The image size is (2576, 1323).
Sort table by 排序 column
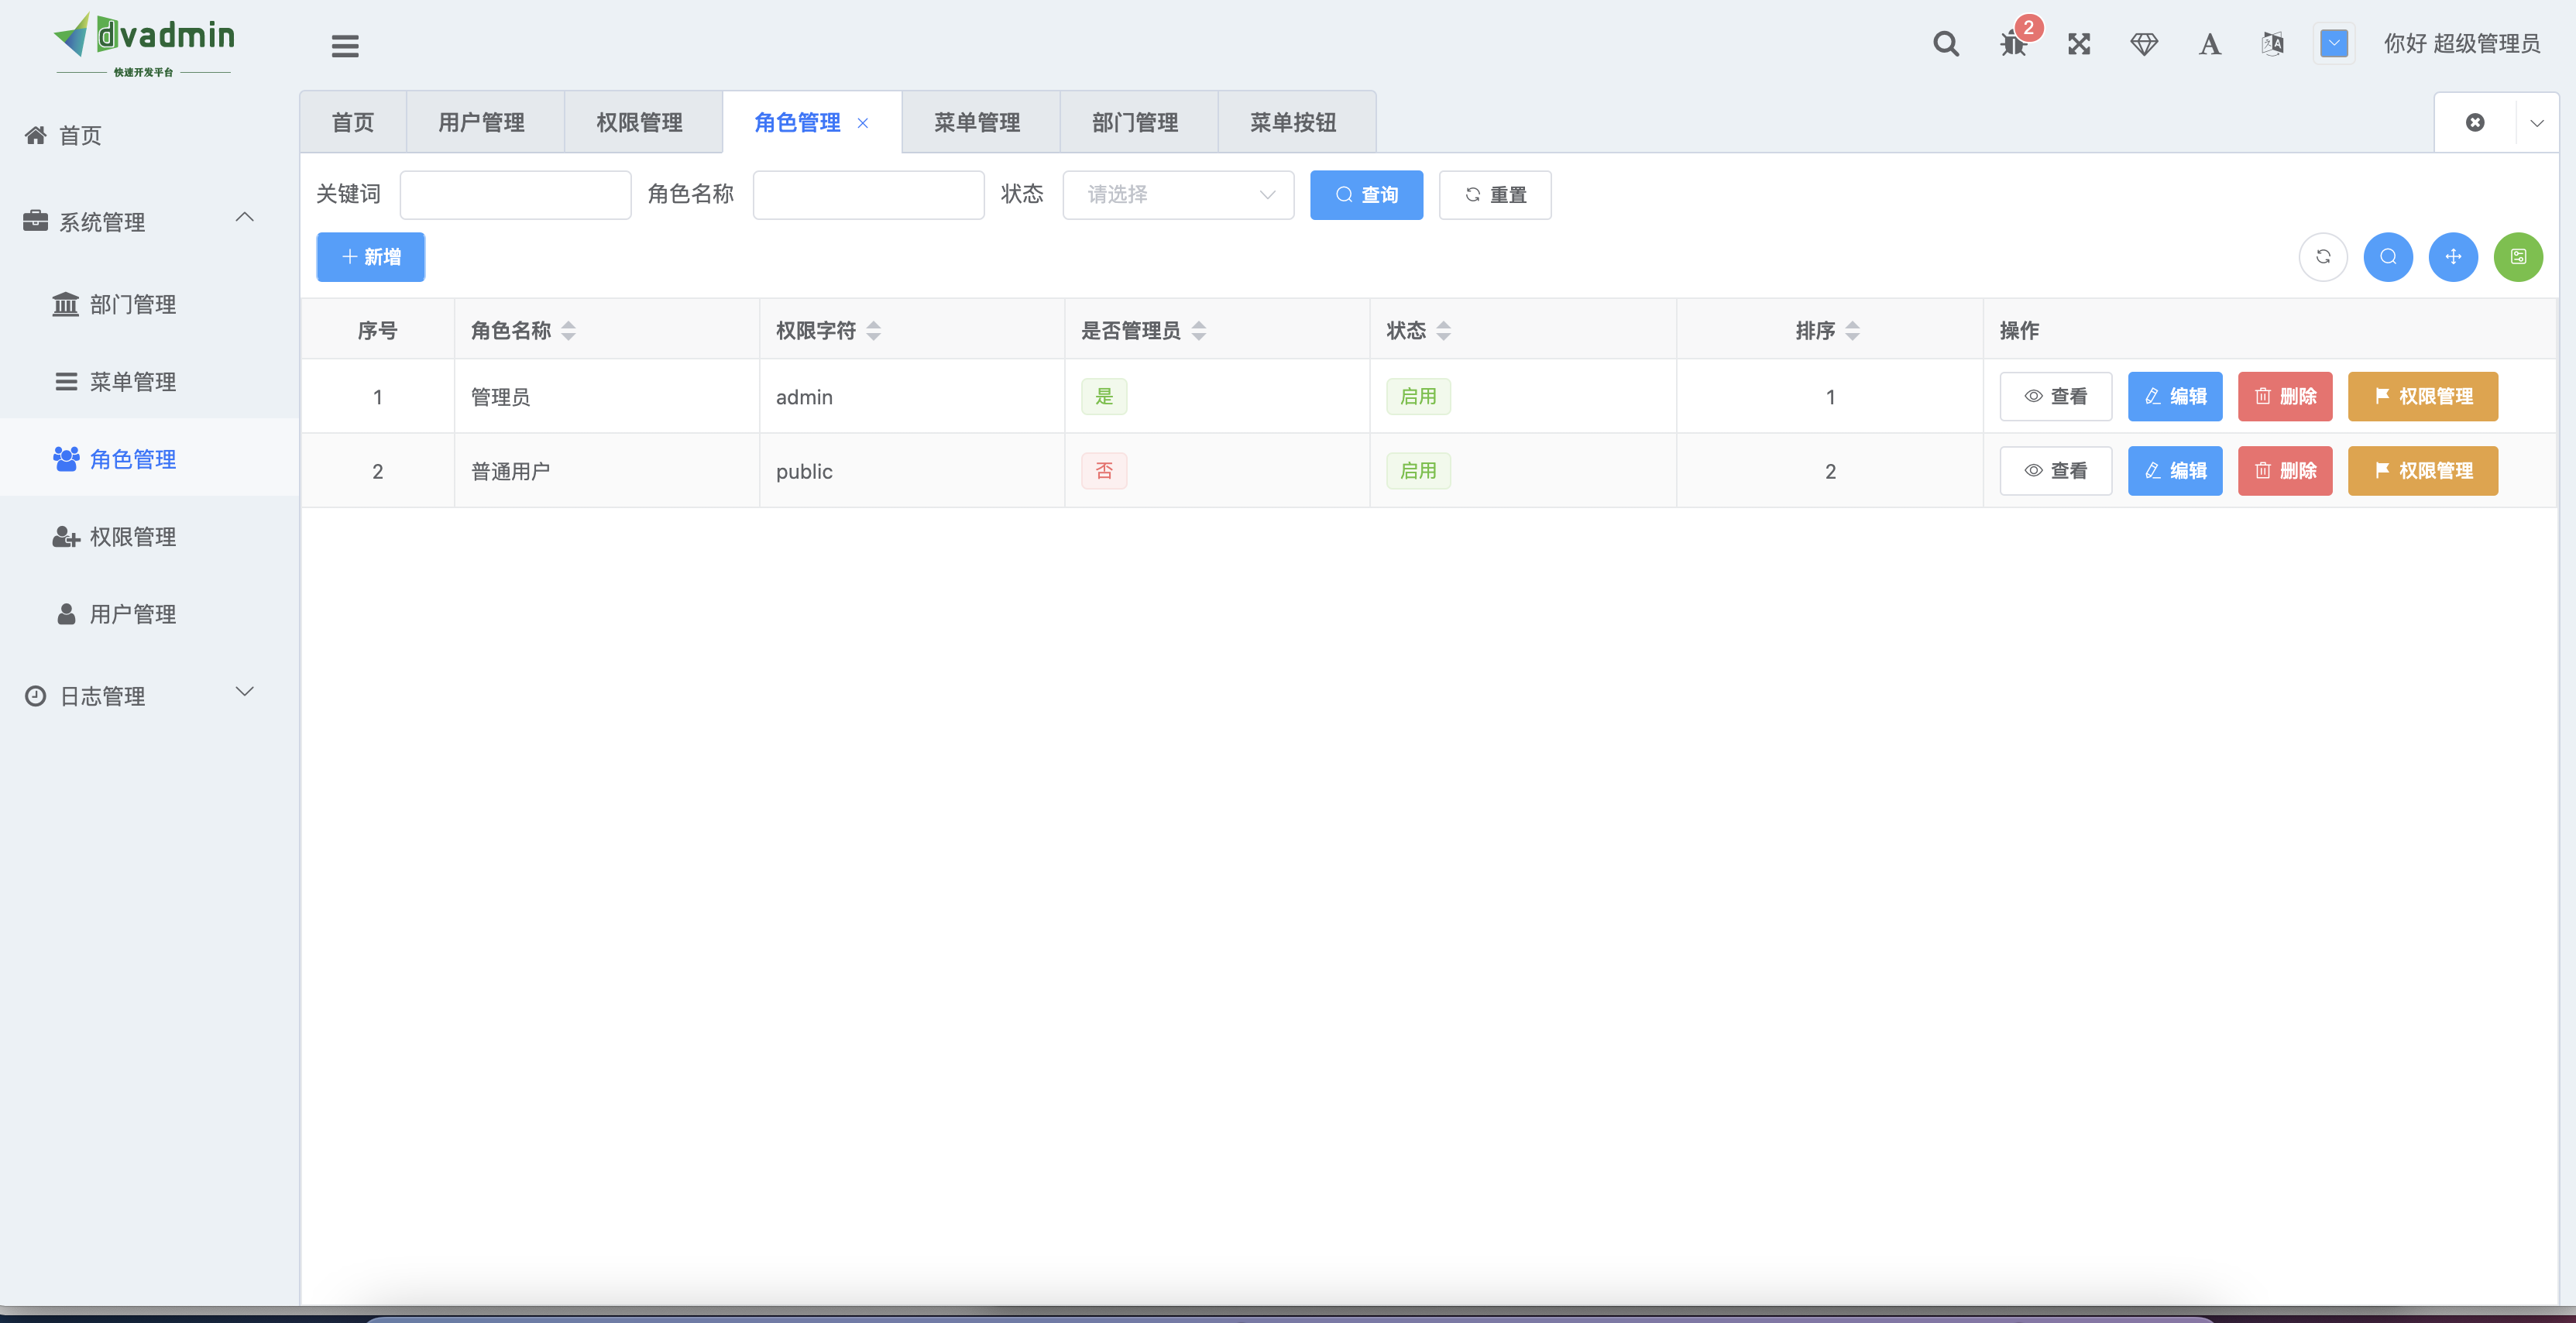click(x=1852, y=331)
